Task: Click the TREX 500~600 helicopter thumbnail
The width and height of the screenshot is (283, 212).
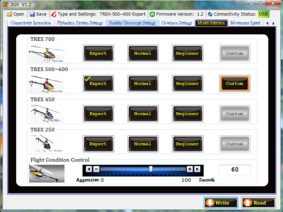Action: click(x=46, y=83)
